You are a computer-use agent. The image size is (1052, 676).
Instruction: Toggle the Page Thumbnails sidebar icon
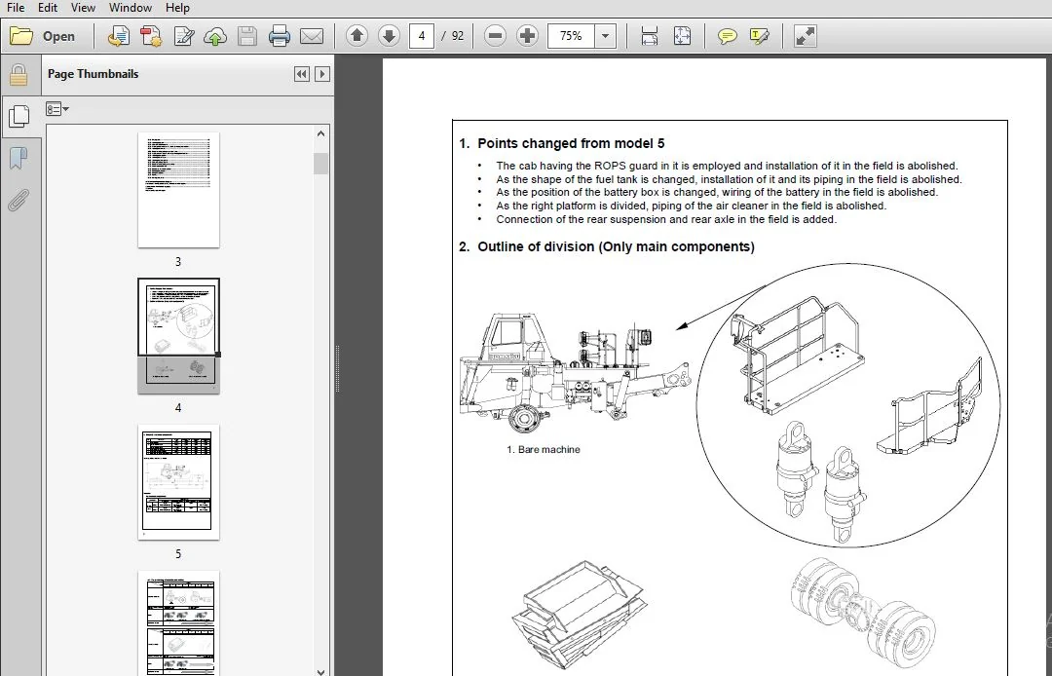[x=19, y=117]
